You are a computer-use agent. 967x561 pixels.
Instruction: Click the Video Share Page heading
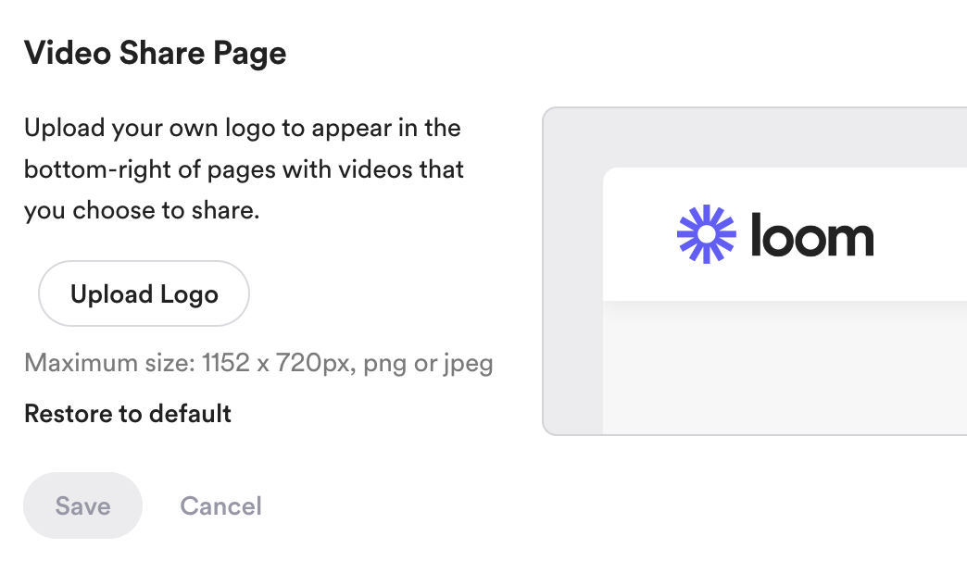pyautogui.click(x=155, y=53)
